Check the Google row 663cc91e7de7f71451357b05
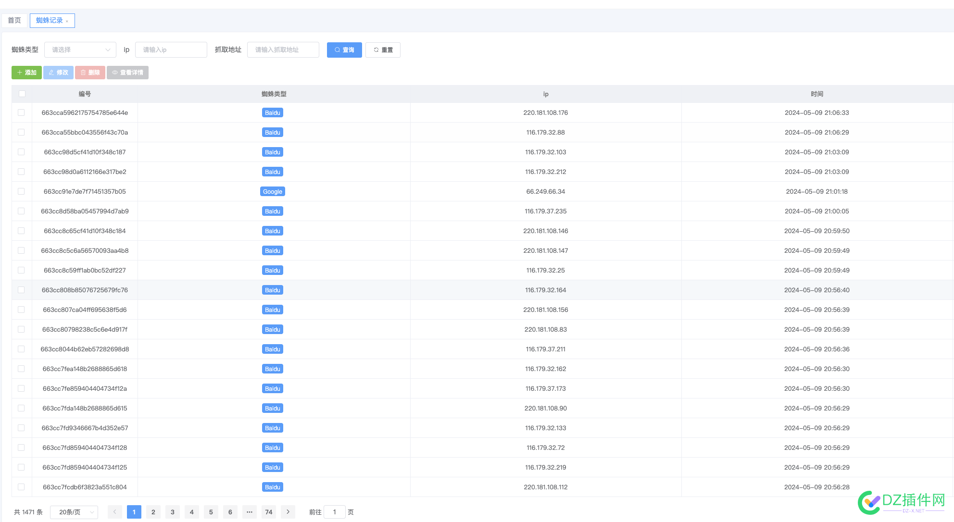Image resolution: width=954 pixels, height=522 pixels. [x=21, y=191]
